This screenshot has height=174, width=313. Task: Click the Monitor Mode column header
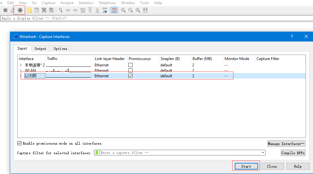click(237, 59)
